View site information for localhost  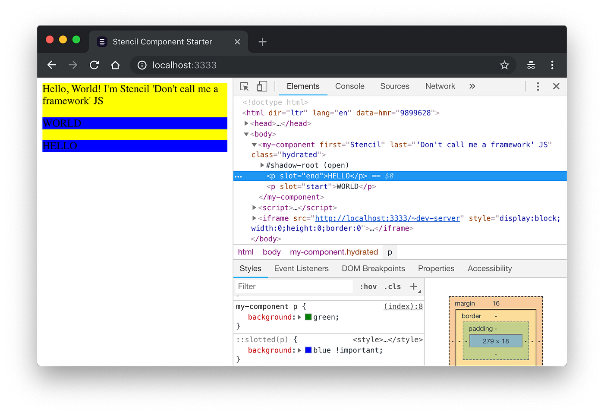coord(142,65)
